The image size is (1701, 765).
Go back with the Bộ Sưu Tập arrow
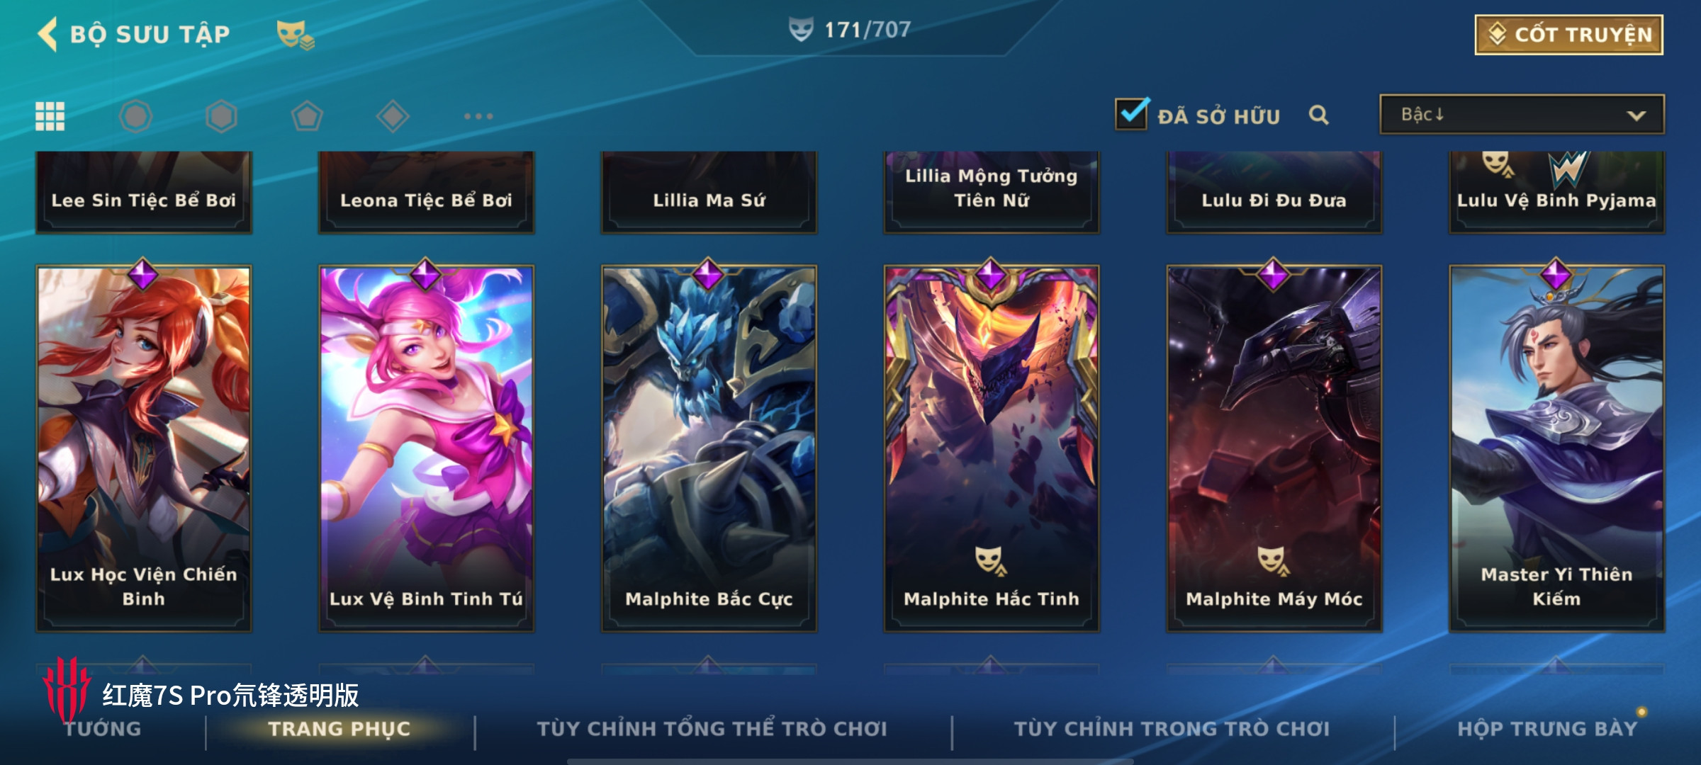tap(48, 34)
